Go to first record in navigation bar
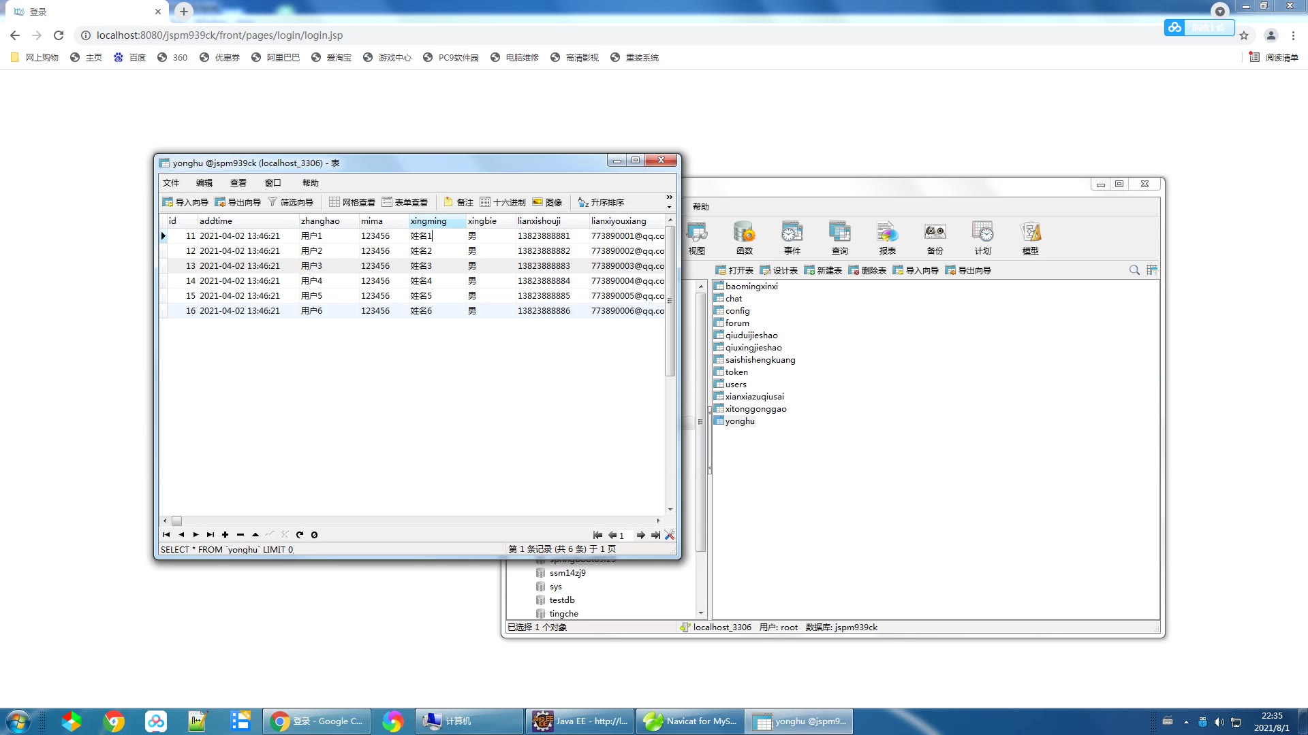This screenshot has width=1308, height=735. (166, 535)
